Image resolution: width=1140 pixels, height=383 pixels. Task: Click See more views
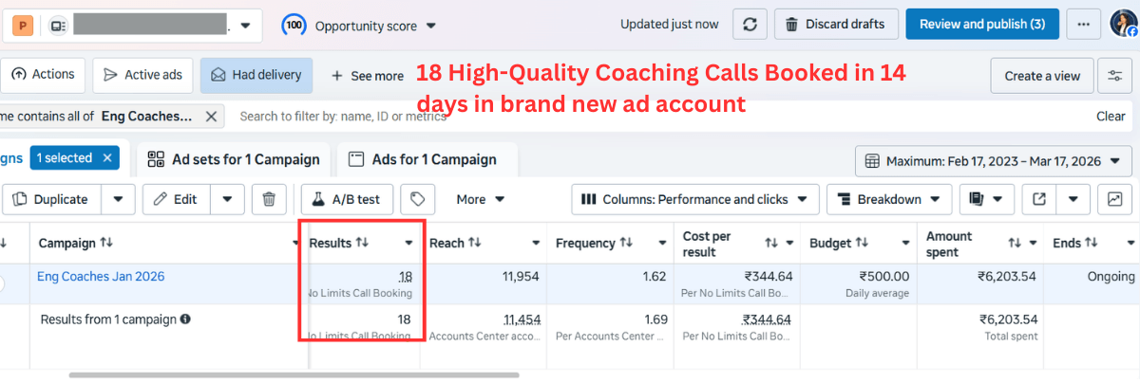pyautogui.click(x=367, y=76)
